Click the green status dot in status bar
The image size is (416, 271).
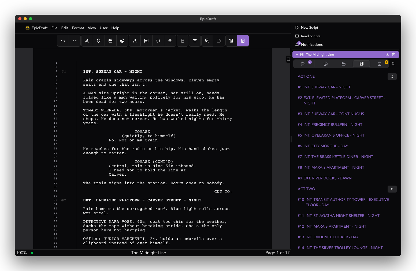(32, 253)
